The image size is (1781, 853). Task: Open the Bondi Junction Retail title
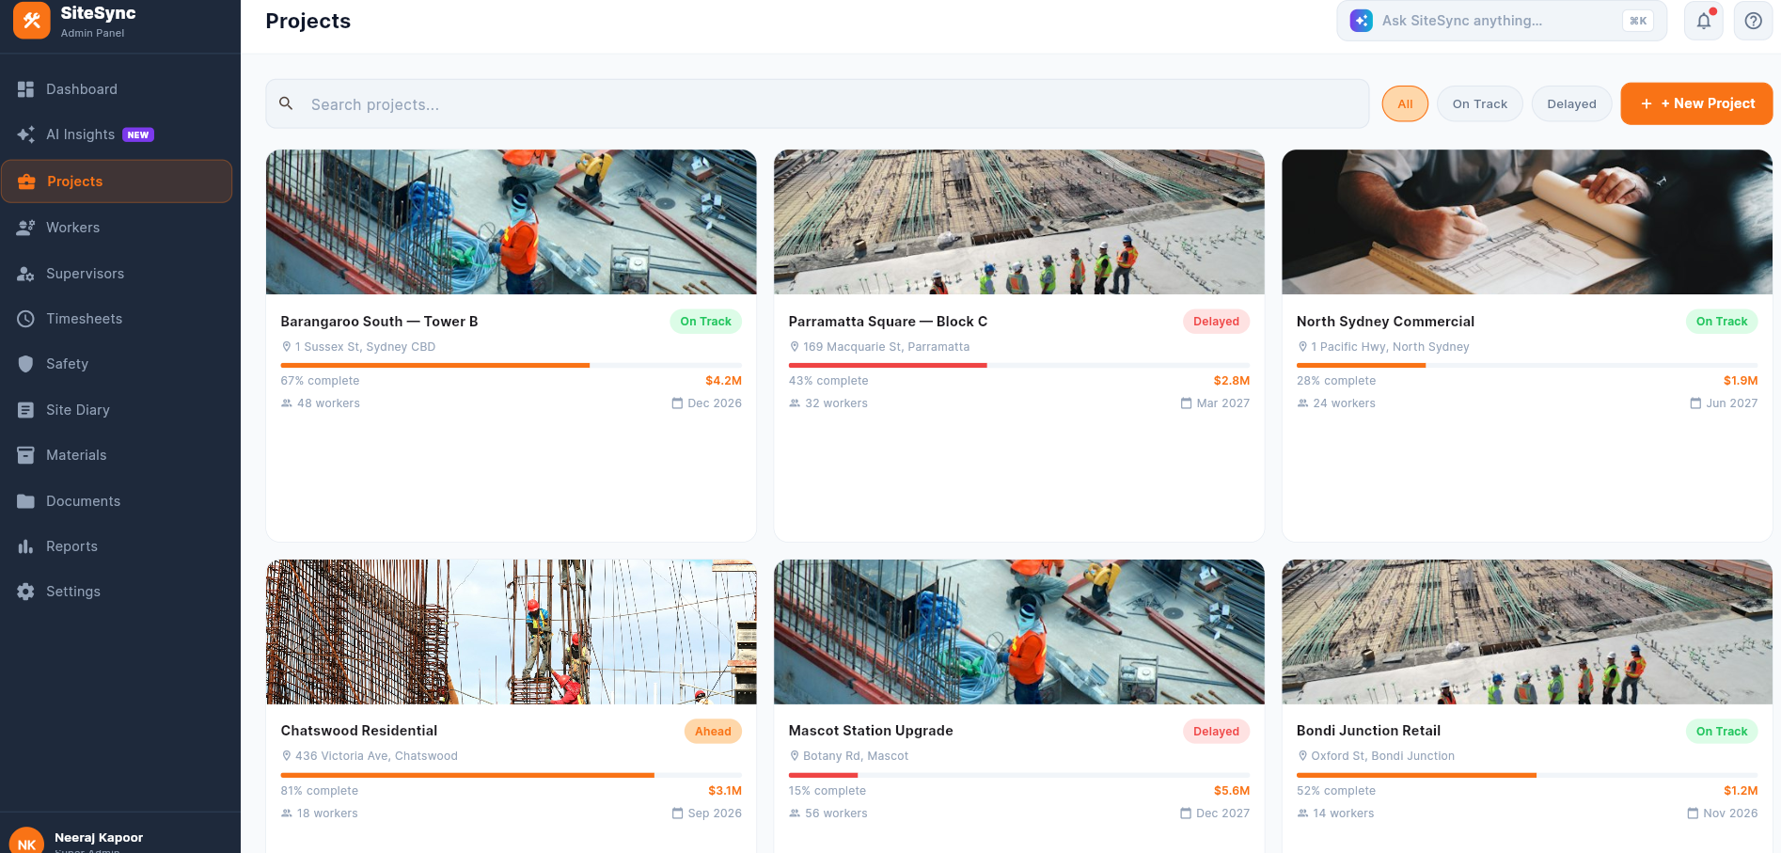point(1368,731)
